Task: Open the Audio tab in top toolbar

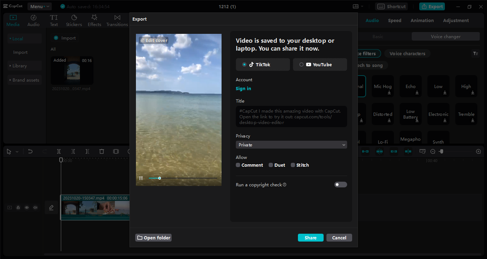Action: (x=33, y=21)
